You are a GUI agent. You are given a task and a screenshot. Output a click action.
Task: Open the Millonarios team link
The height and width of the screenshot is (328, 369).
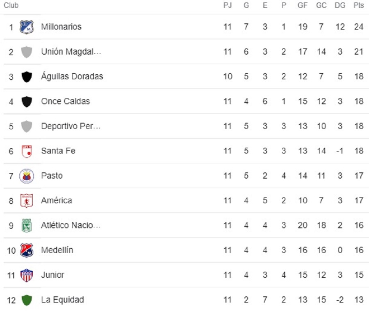point(61,27)
